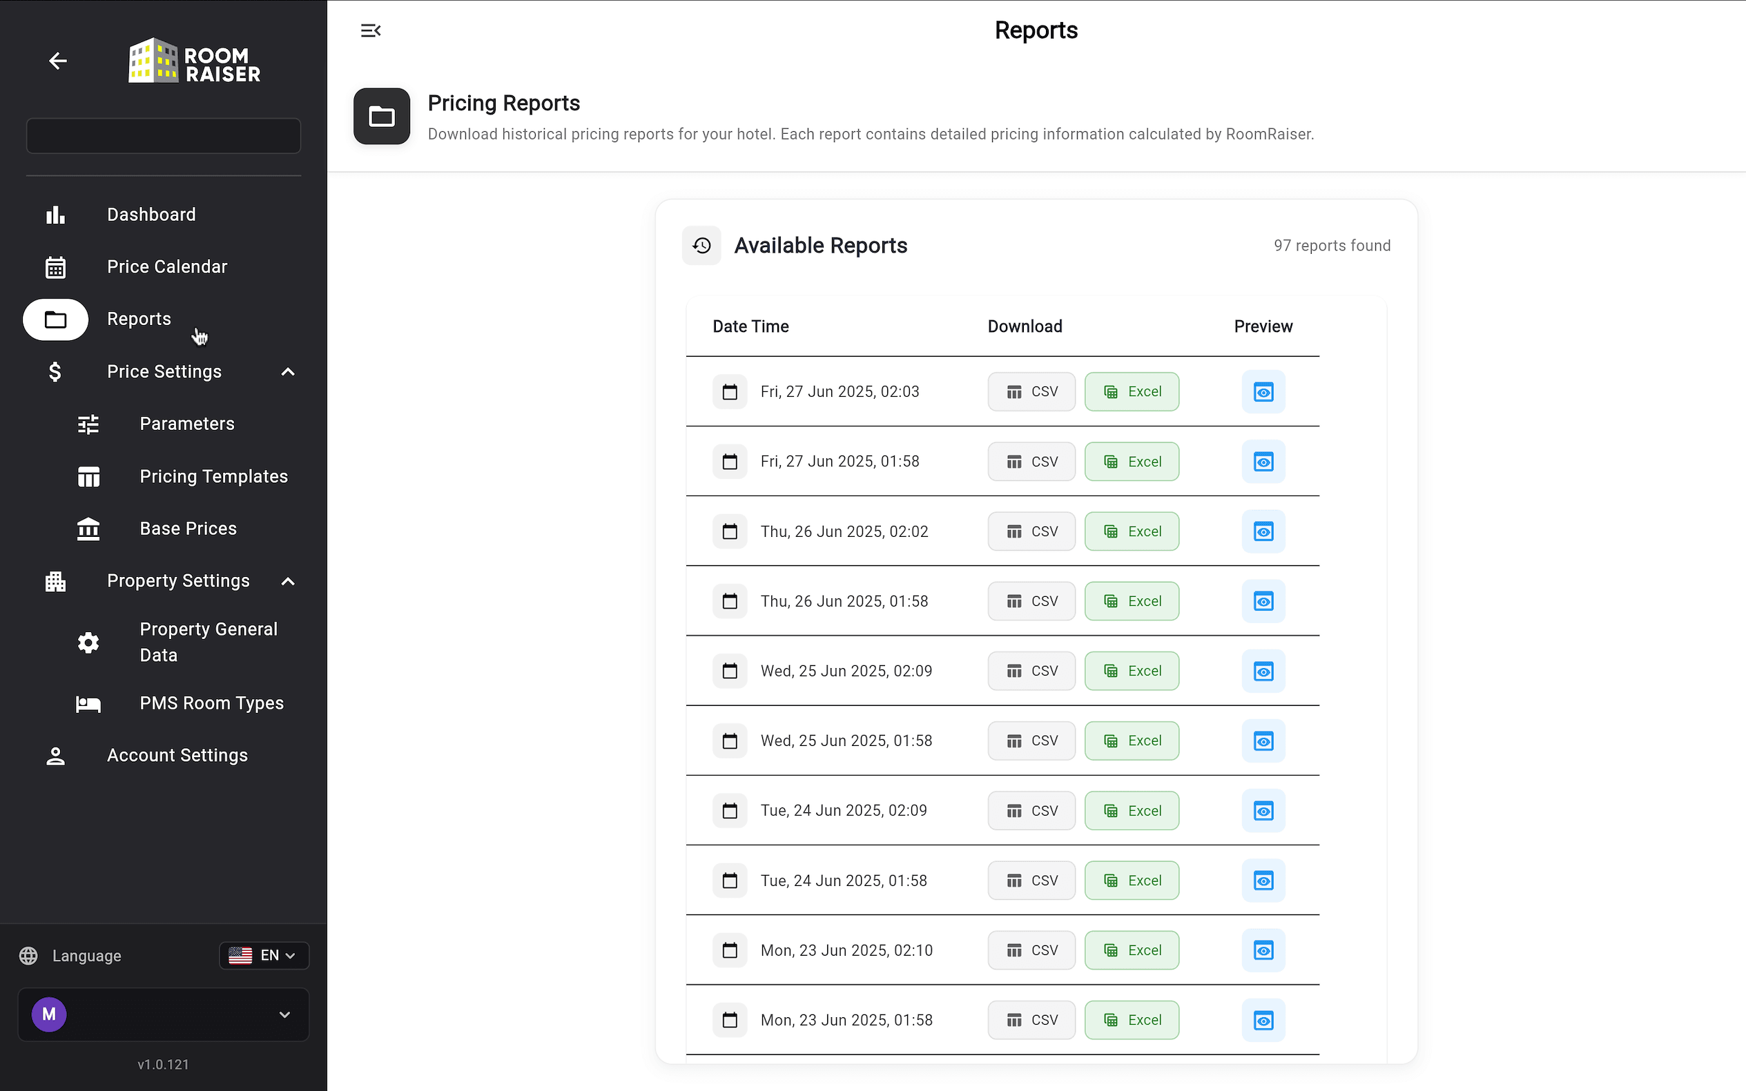Screen dimensions: 1746x1091
Task: Collapse the Property Settings section
Action: [x=287, y=582]
